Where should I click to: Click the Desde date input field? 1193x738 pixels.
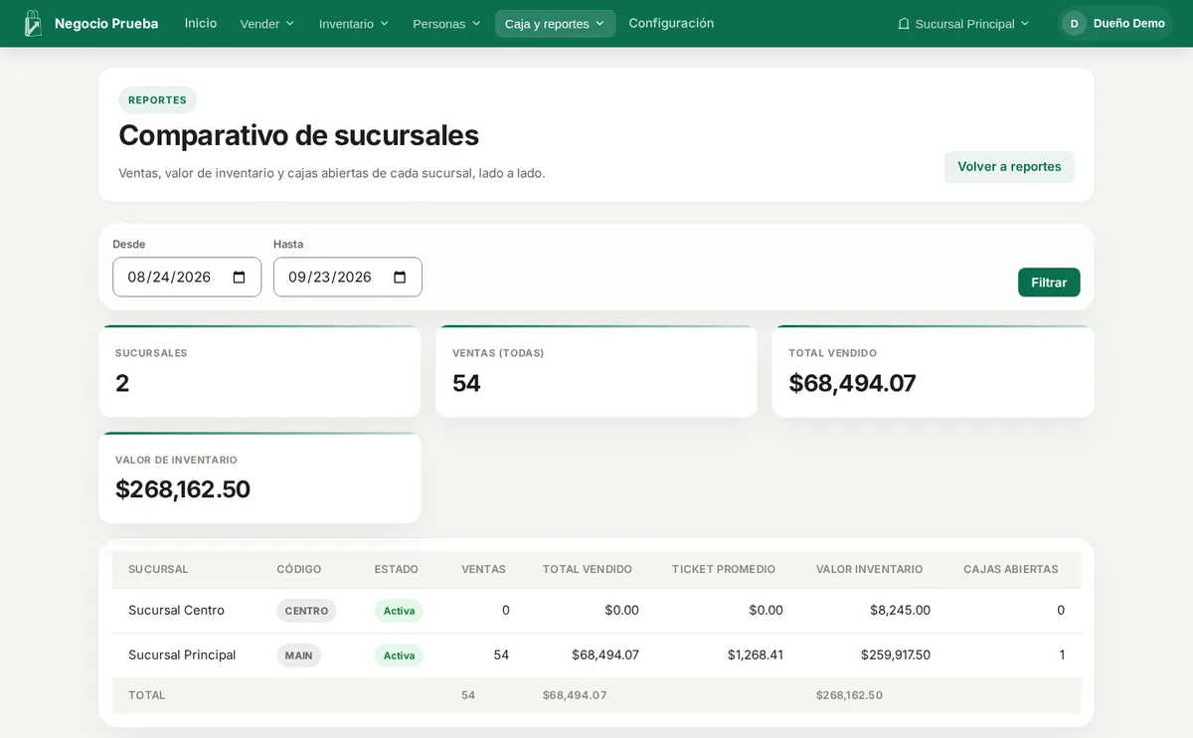pyautogui.click(x=187, y=277)
